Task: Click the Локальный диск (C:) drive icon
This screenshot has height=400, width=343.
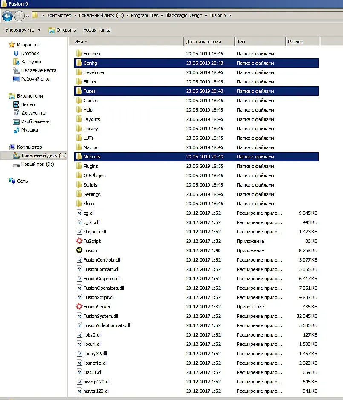Action: [x=16, y=155]
